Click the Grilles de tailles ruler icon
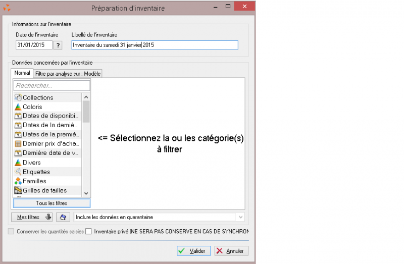Viewport: 404px width, 264px height. click(18, 190)
